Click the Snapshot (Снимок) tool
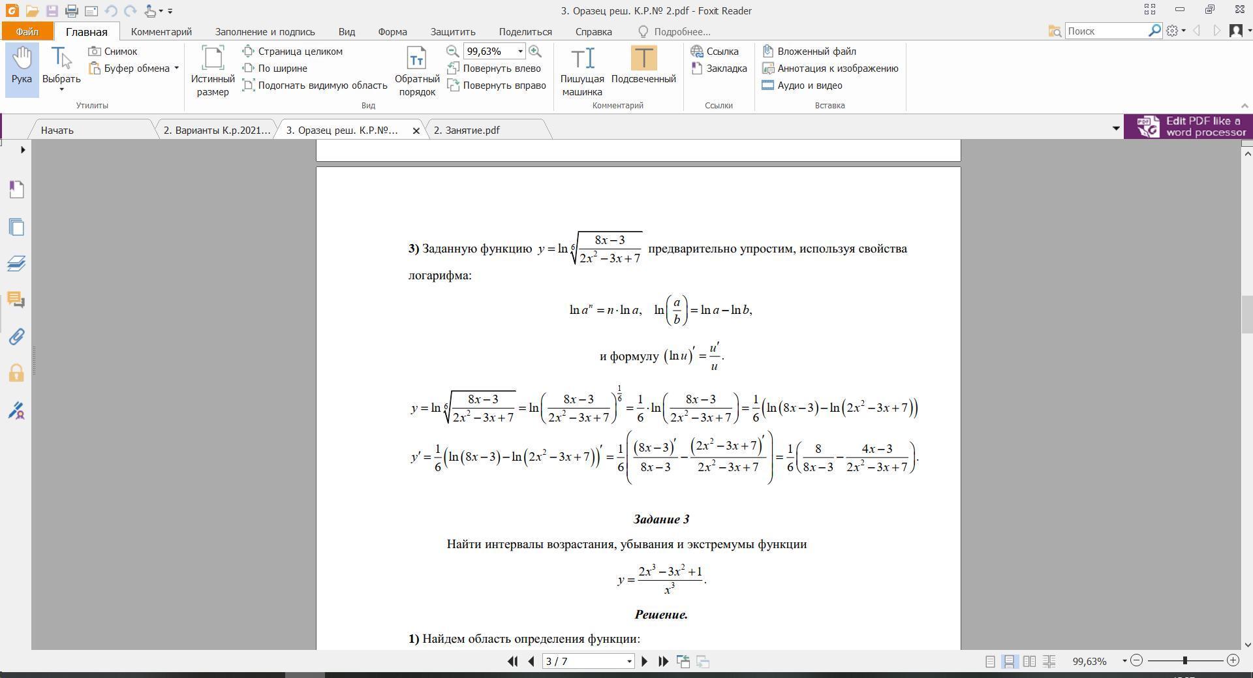This screenshot has height=678, width=1253. point(114,52)
